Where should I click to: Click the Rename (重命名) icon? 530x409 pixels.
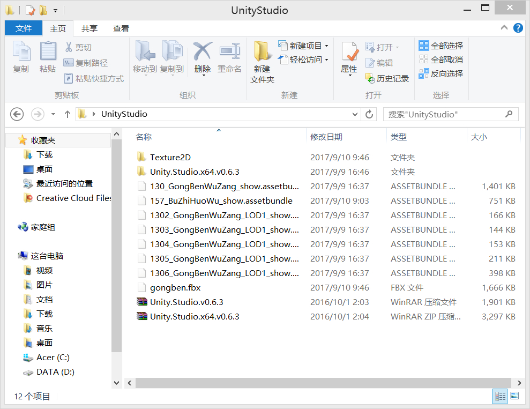pyautogui.click(x=229, y=51)
